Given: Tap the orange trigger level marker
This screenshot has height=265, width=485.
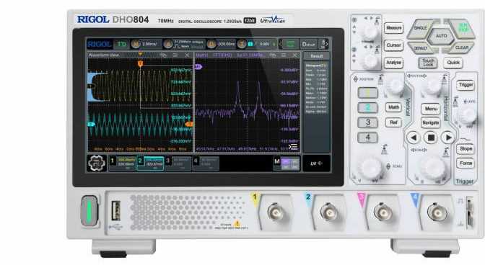Looking at the screenshot, I should (x=189, y=124).
